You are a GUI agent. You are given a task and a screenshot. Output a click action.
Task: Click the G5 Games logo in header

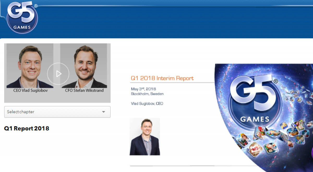click(22, 17)
